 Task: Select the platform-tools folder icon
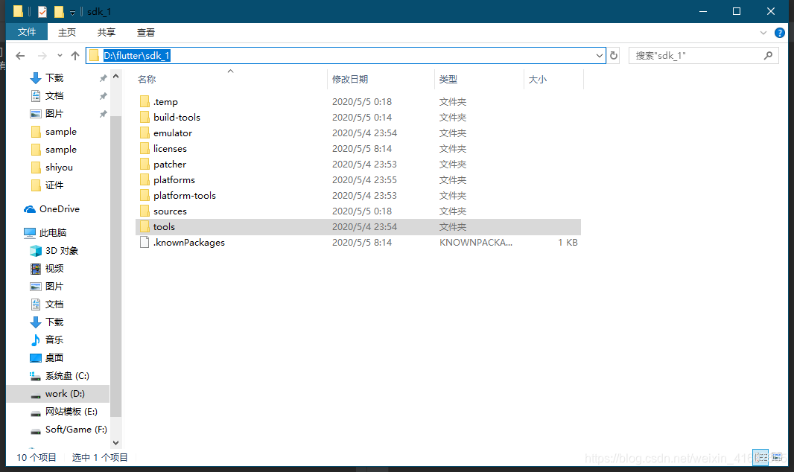click(144, 196)
